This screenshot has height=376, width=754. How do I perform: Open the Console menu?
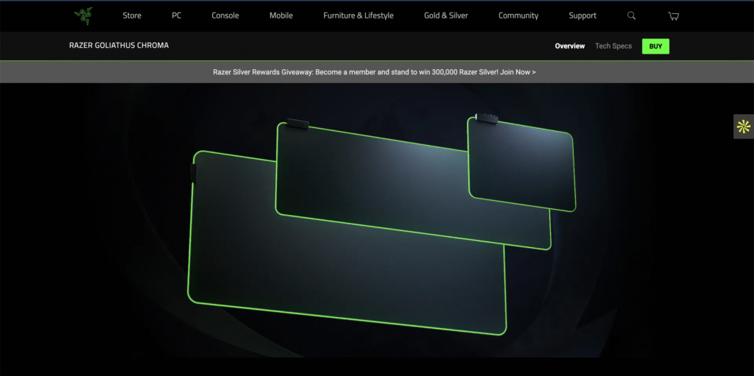pos(225,15)
